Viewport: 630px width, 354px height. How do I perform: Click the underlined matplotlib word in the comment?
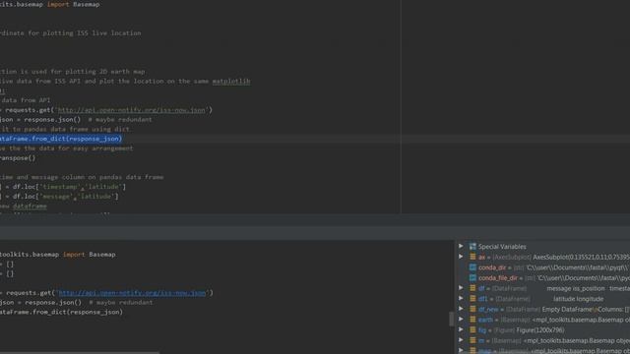[x=231, y=81]
